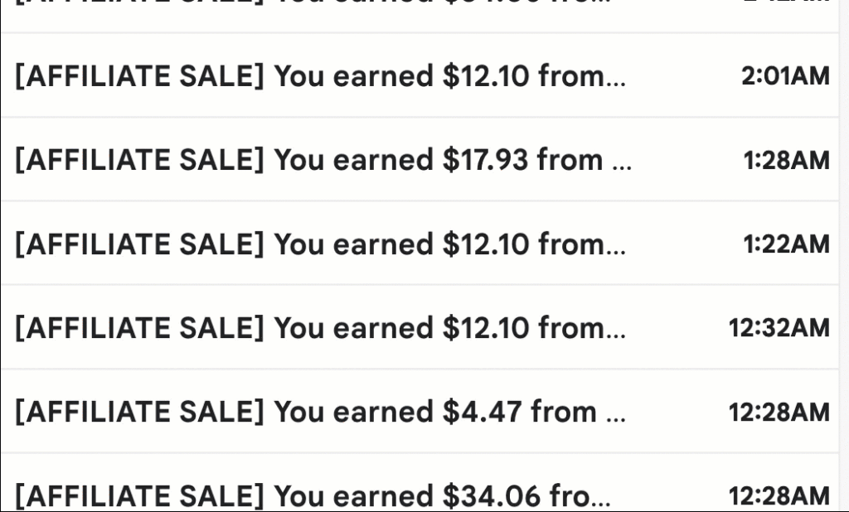Click [AFFILIATE SALE] tag in the 12:32AM email
The height and width of the screenshot is (512, 849).
(139, 328)
